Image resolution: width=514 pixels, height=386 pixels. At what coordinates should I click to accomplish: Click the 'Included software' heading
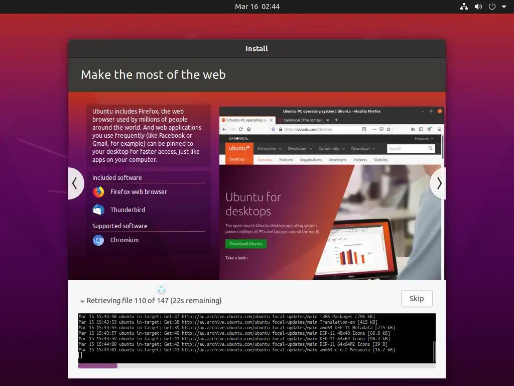pyautogui.click(x=117, y=177)
